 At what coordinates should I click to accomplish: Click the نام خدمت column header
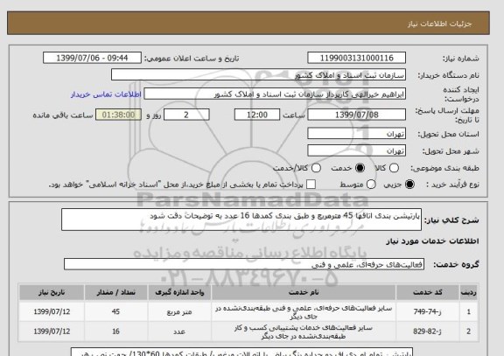(x=304, y=292)
